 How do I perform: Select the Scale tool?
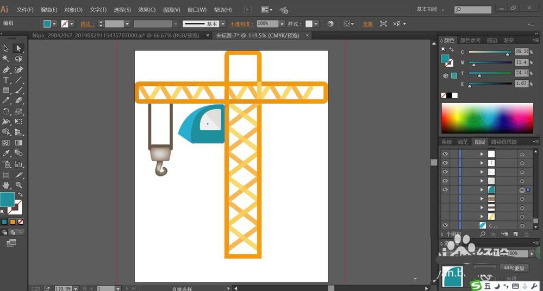tap(18, 111)
